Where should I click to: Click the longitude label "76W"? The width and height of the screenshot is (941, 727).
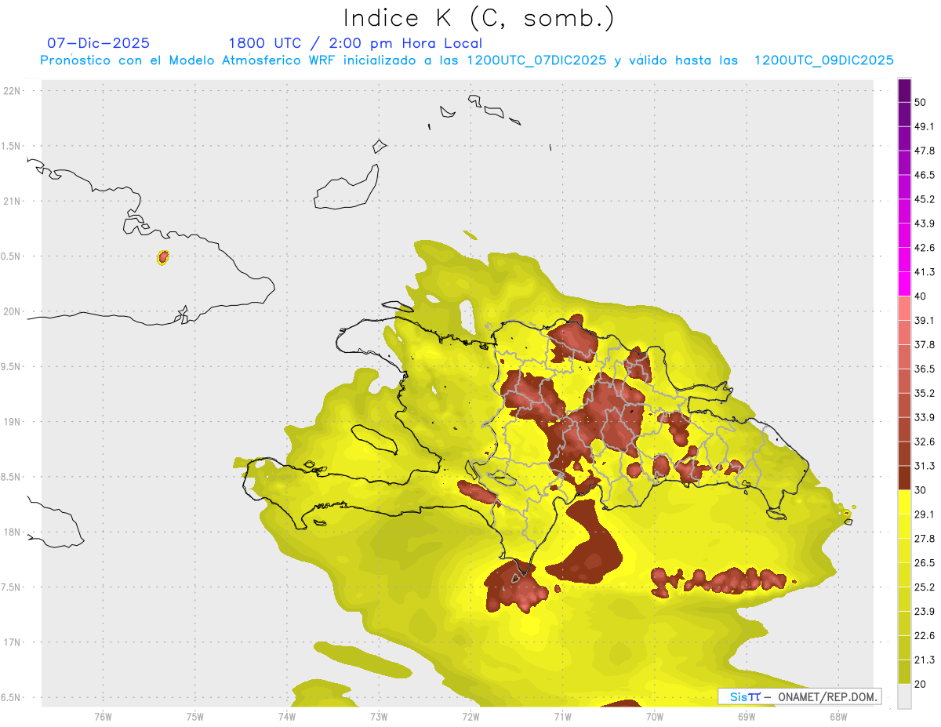[x=103, y=716]
